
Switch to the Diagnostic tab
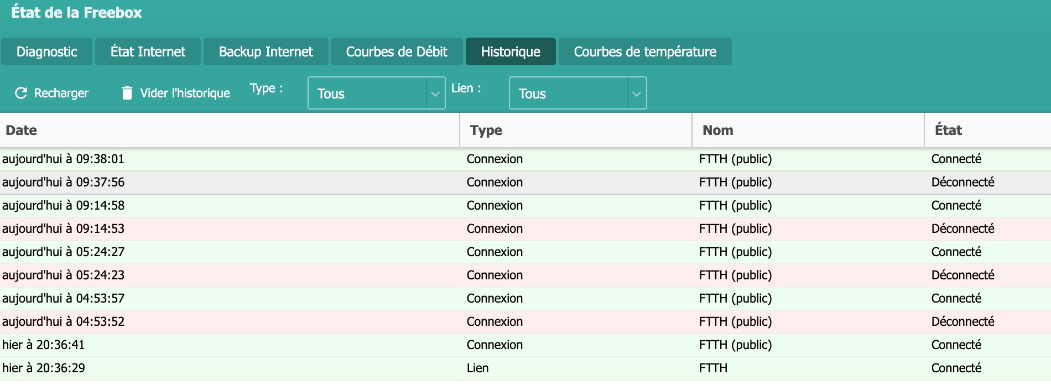pyautogui.click(x=47, y=51)
